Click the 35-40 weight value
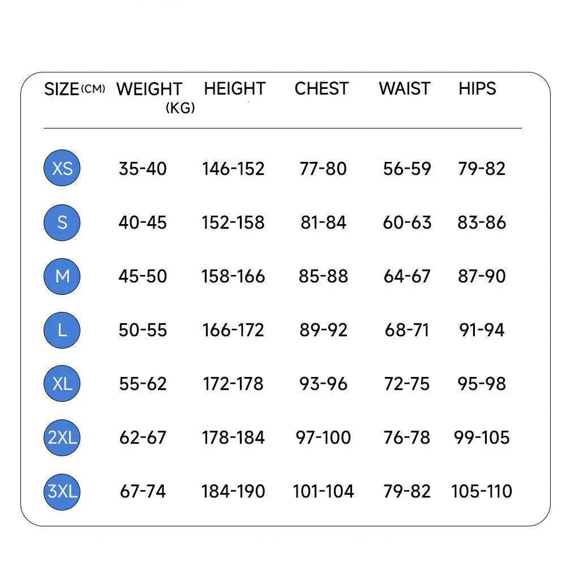This screenshot has height=566, width=566. pos(143,169)
